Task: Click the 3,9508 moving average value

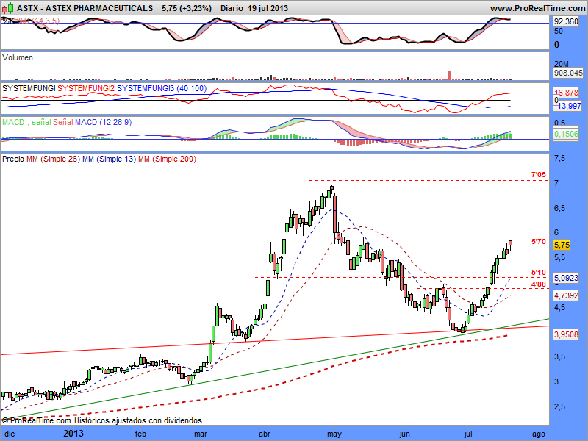Action: point(566,334)
